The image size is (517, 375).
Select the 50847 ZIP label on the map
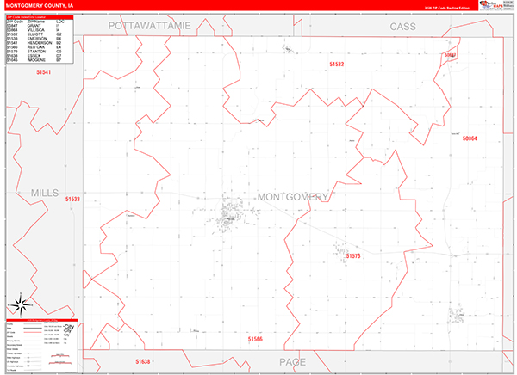450,55
